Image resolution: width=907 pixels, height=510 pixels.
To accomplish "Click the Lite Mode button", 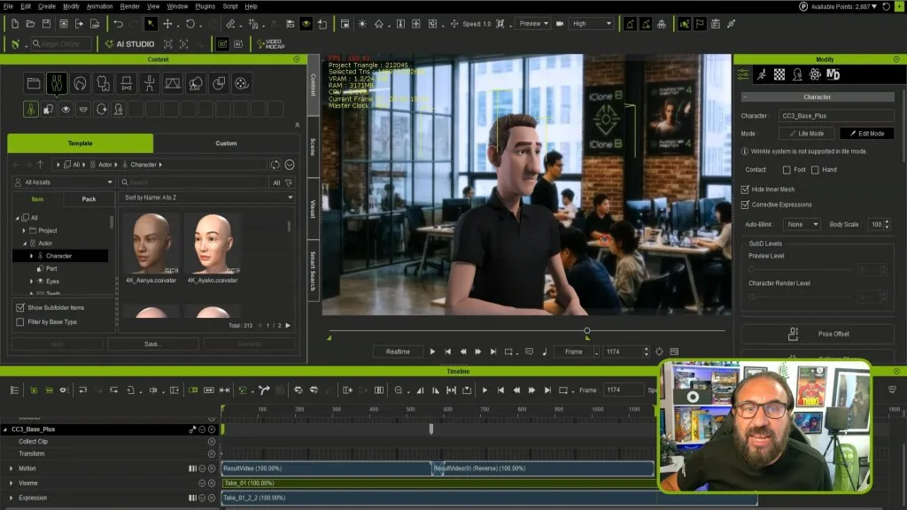I will [x=807, y=134].
